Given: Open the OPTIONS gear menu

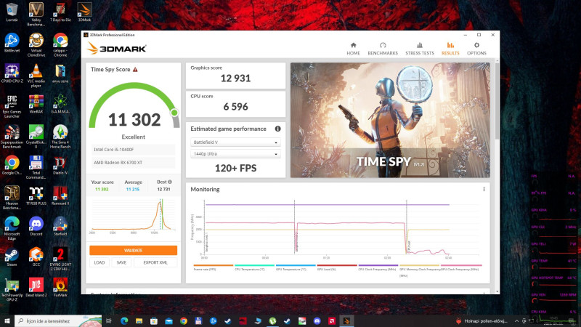Looking at the screenshot, I should pos(476,49).
